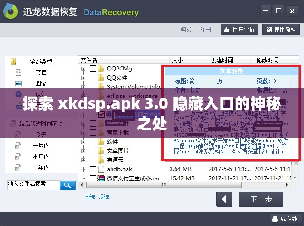This screenshot has height=226, width=304.
Task: Click the thumbs-up icon on 用户评价
Action: click(227, 30)
